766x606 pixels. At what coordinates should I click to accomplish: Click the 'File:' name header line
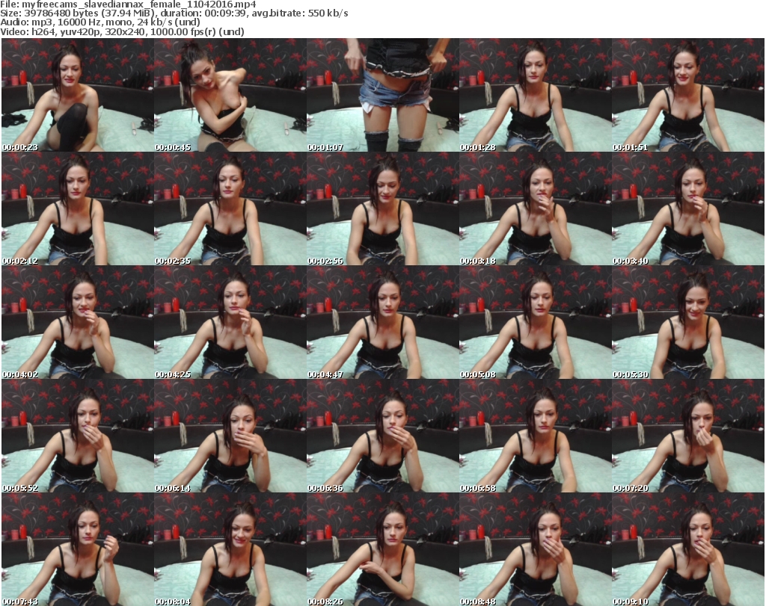point(128,4)
